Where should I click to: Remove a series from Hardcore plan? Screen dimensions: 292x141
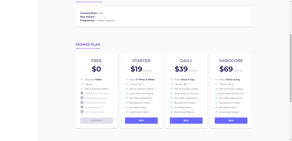click(233, 84)
